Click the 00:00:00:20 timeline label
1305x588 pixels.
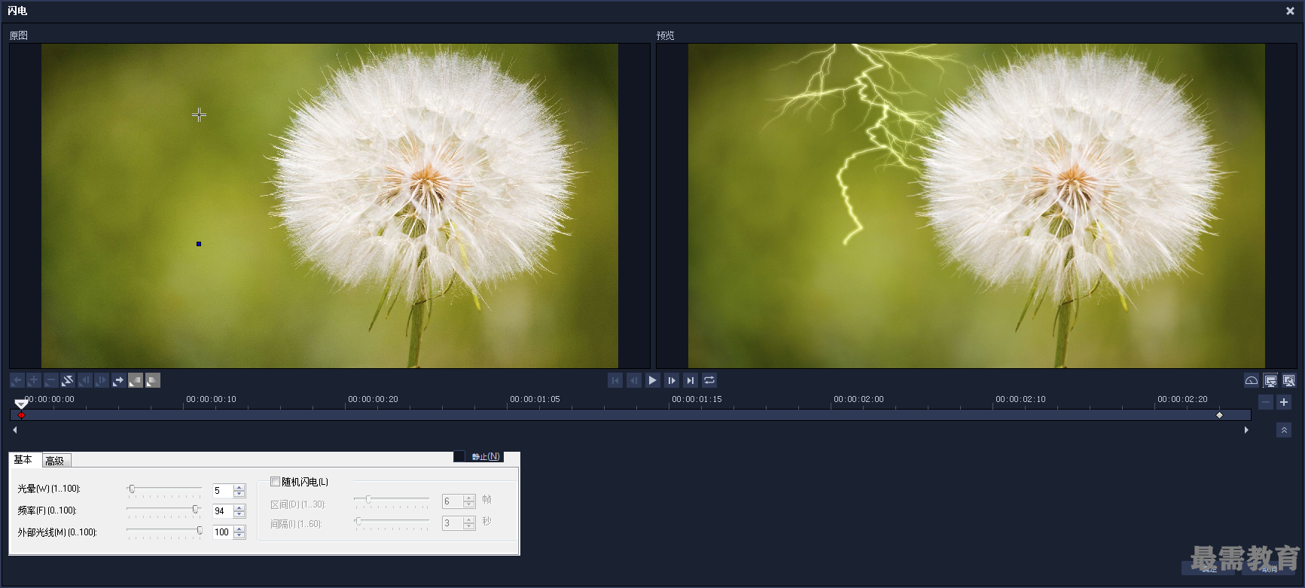(373, 399)
